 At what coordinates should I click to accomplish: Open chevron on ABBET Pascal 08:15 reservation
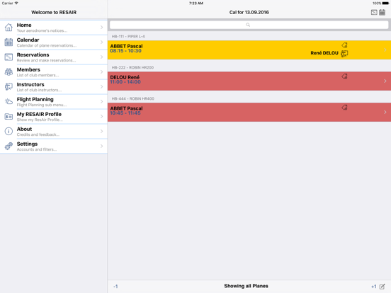pos(385,50)
